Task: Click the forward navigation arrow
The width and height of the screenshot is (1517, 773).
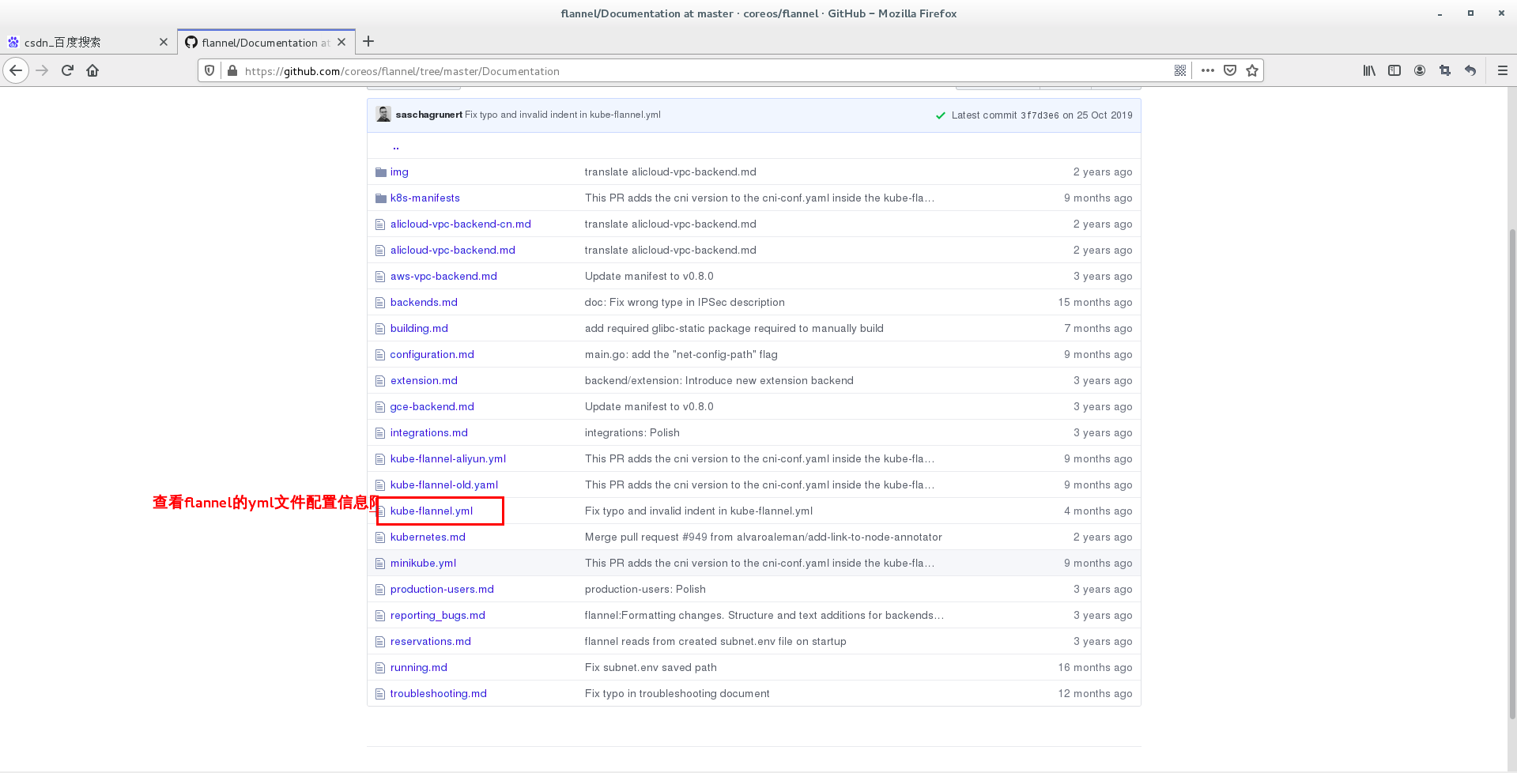Action: [42, 70]
